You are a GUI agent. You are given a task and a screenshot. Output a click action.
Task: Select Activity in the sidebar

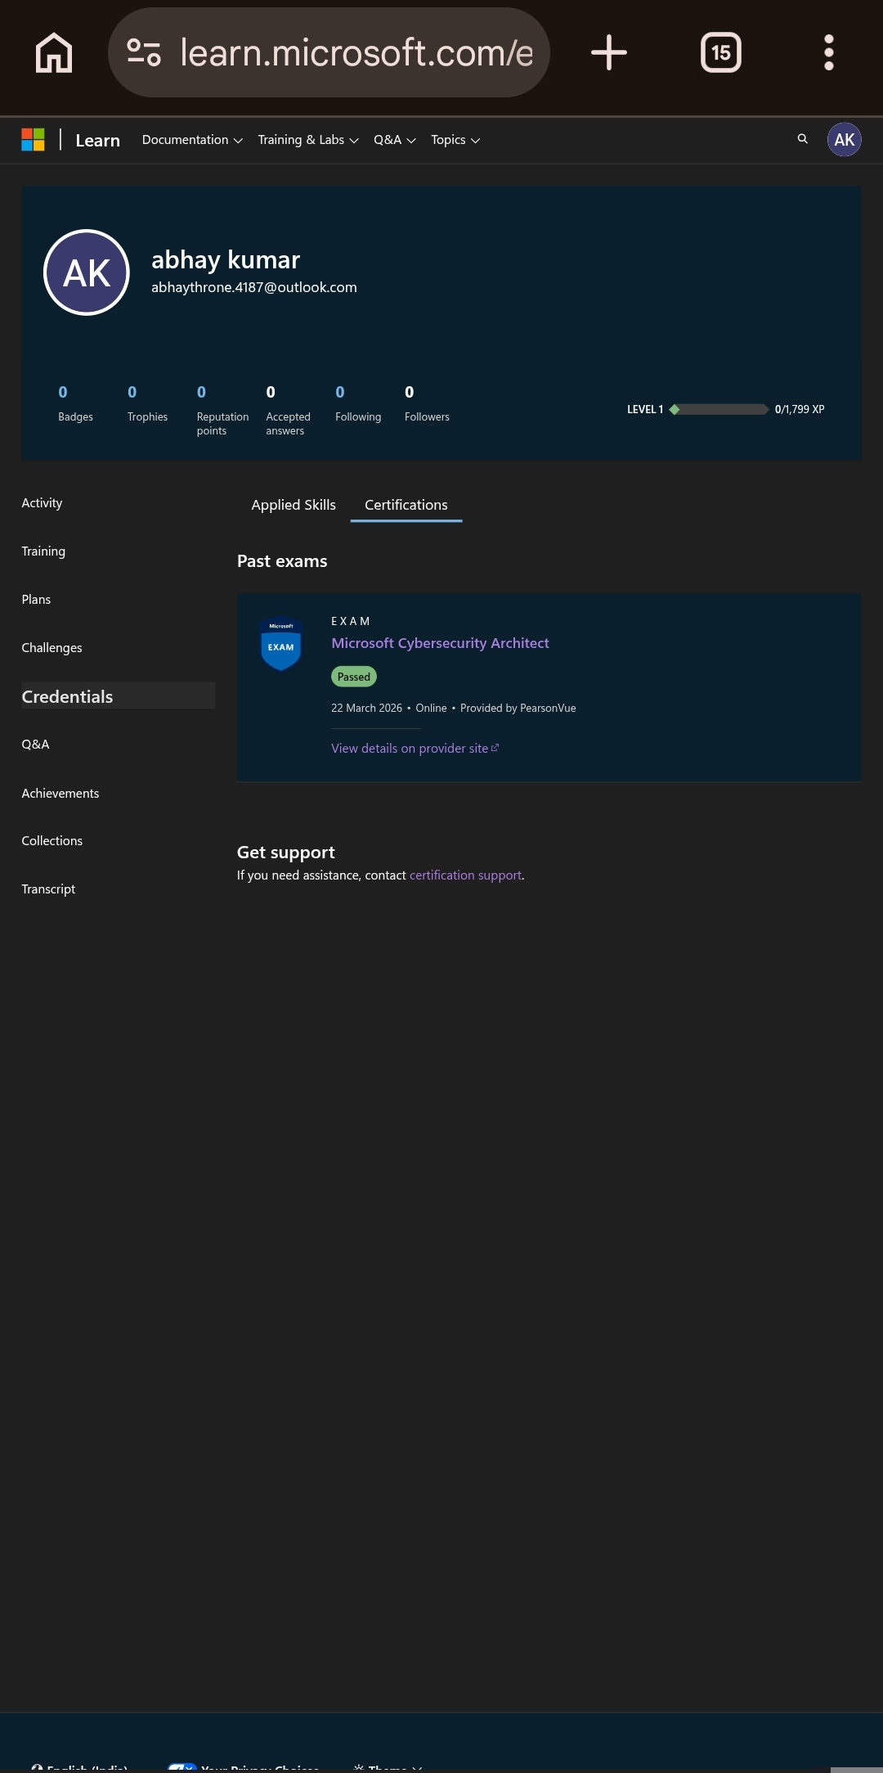click(x=42, y=503)
